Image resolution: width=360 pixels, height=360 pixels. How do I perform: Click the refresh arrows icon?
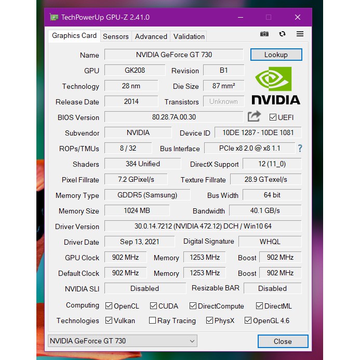[x=282, y=34]
